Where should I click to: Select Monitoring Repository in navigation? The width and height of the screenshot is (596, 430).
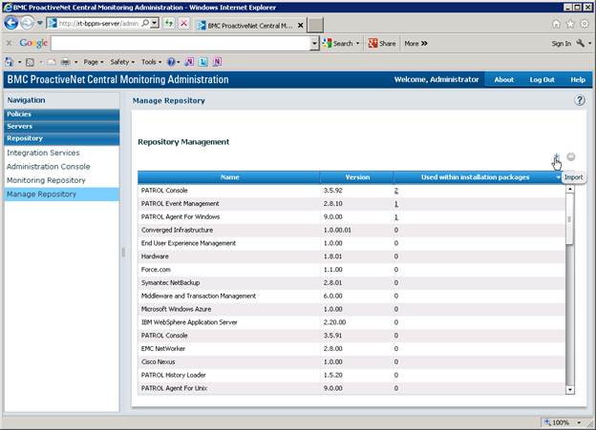tap(46, 180)
